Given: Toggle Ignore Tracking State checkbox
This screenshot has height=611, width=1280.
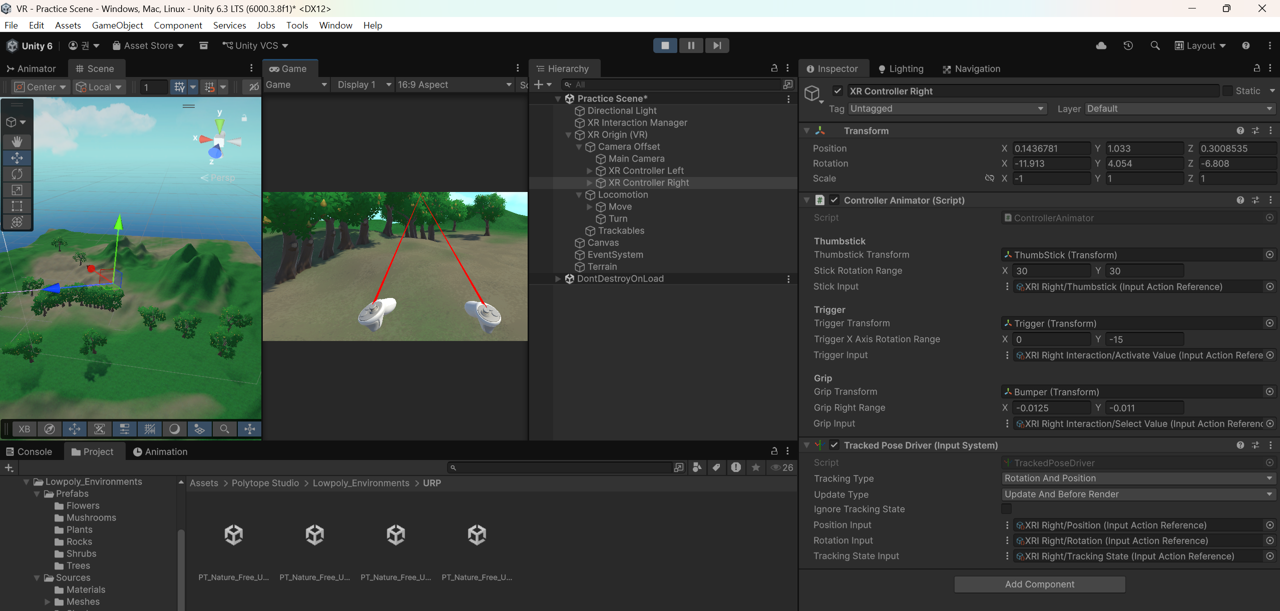Looking at the screenshot, I should click(x=1006, y=509).
